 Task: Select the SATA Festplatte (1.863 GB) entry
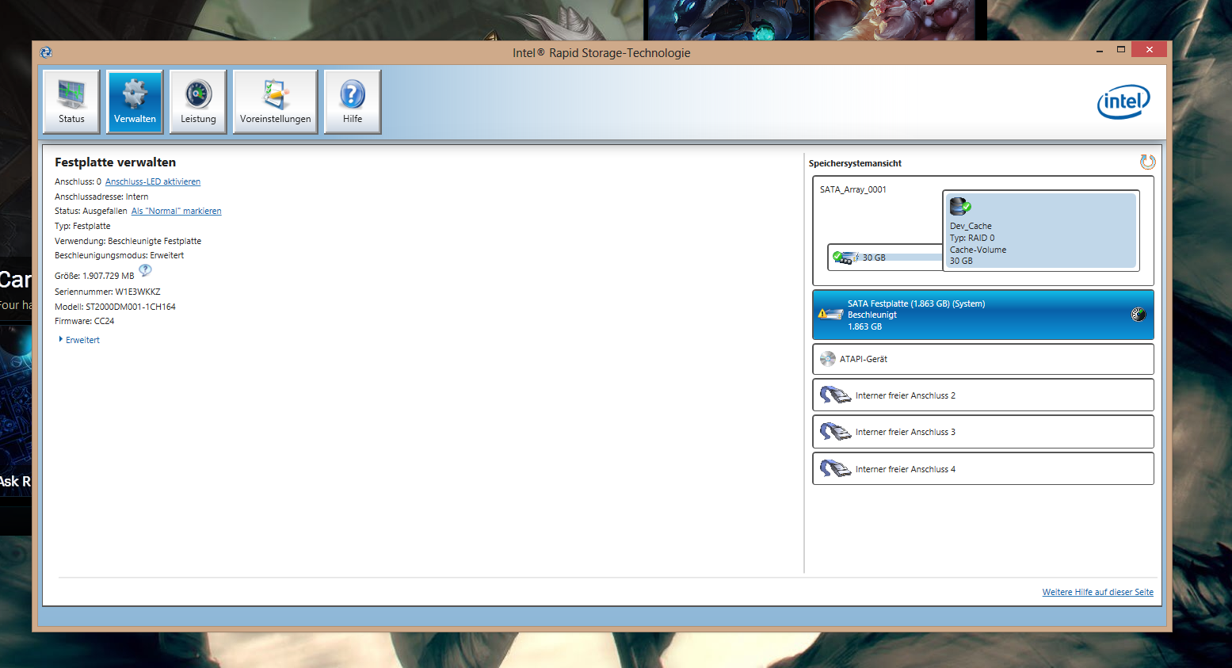(982, 315)
